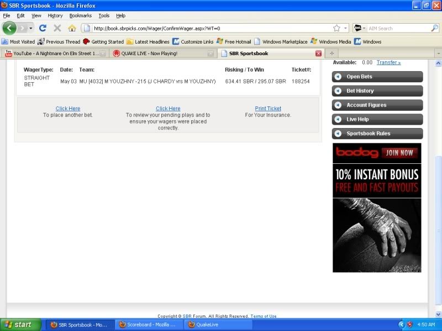Image resolution: width=442 pixels, height=331 pixels.
Task: Open Bet History
Action: coord(377,91)
